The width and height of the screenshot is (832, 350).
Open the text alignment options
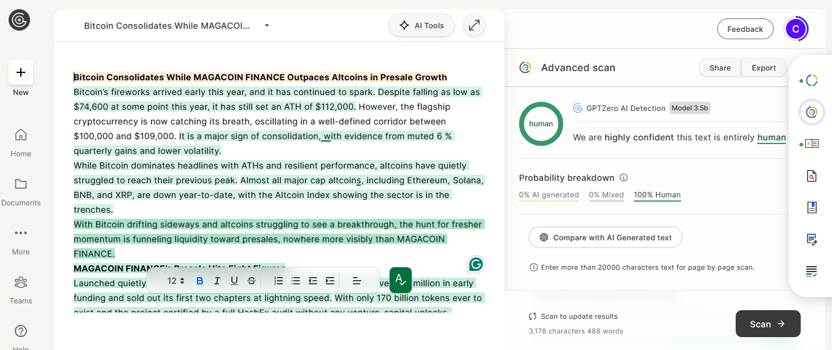pyautogui.click(x=357, y=281)
